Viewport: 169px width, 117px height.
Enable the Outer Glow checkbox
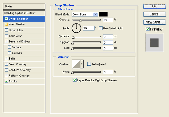6,30
